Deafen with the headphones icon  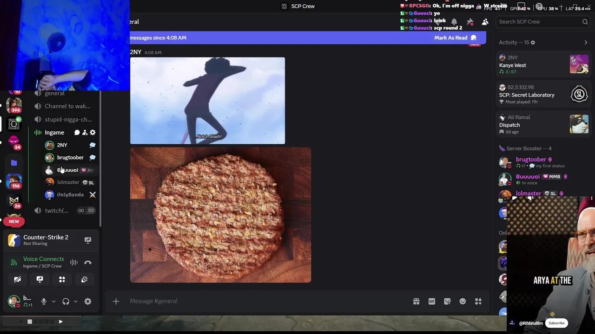click(x=66, y=302)
